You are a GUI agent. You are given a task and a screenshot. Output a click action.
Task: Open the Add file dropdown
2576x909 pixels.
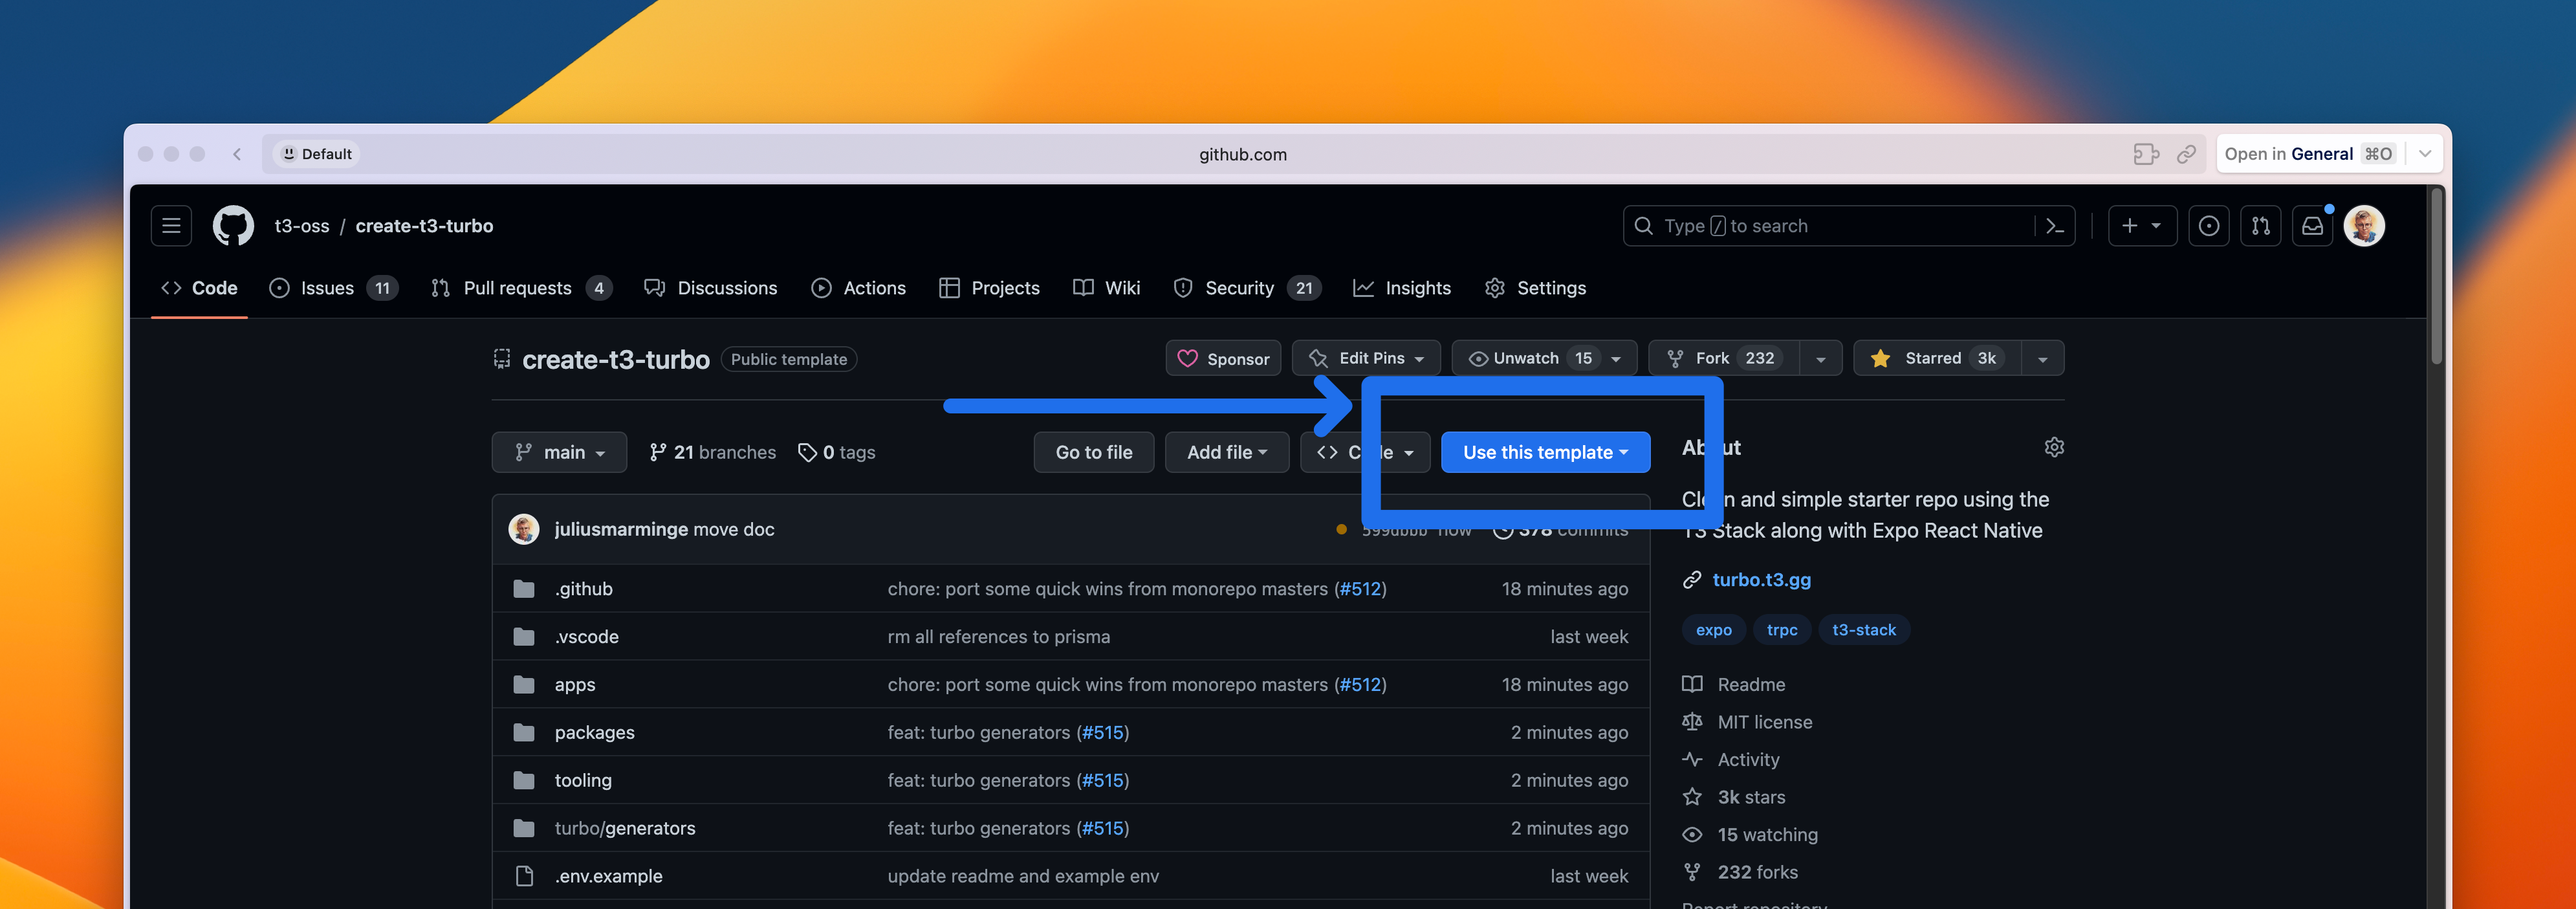[1227, 452]
